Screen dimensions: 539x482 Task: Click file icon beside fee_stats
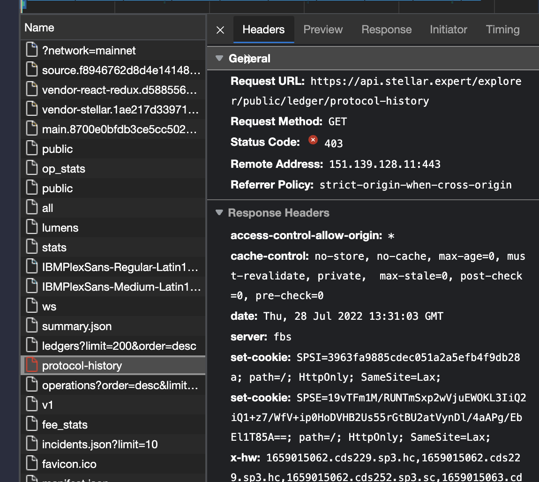tap(31, 424)
